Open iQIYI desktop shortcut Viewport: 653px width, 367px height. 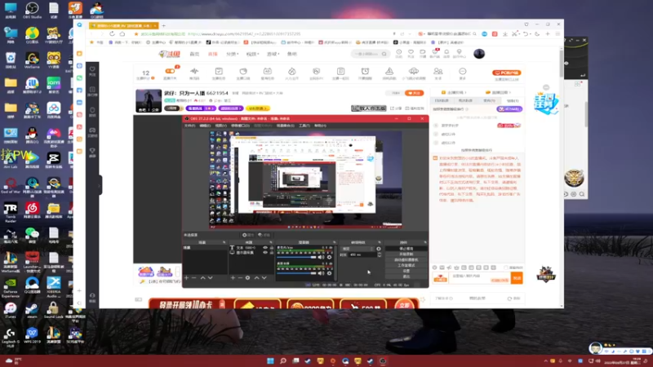(53, 84)
